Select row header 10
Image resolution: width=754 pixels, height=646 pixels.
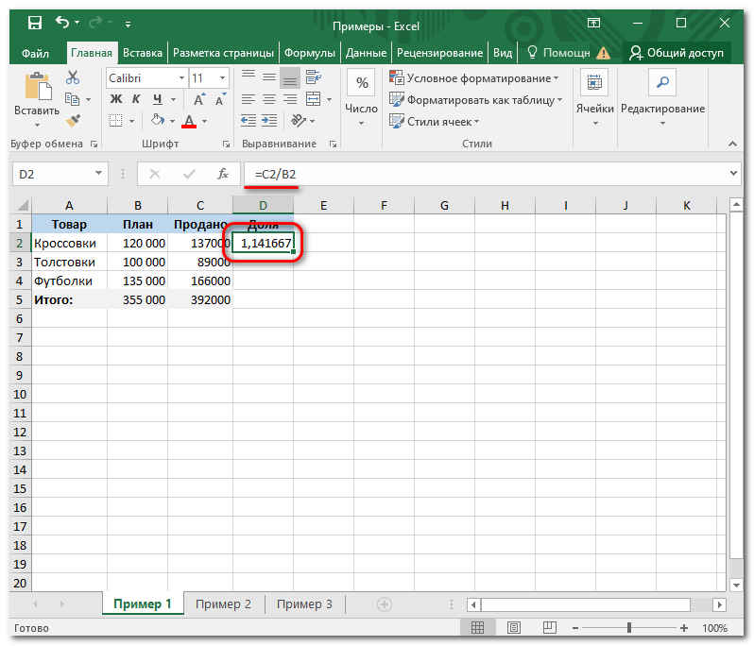[x=20, y=395]
